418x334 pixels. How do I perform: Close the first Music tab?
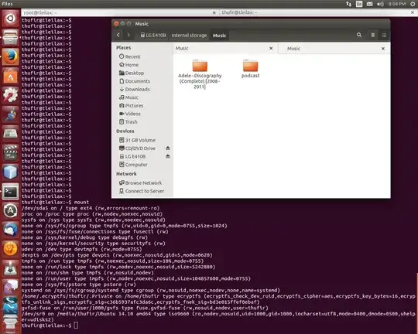pos(271,48)
